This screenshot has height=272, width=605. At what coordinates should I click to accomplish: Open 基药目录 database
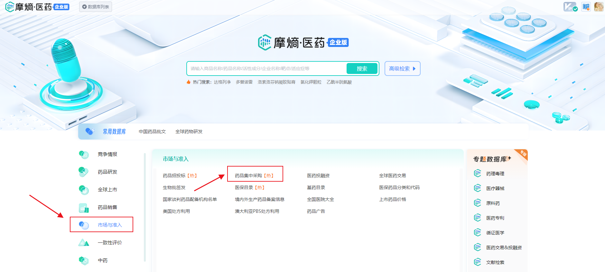(316, 187)
